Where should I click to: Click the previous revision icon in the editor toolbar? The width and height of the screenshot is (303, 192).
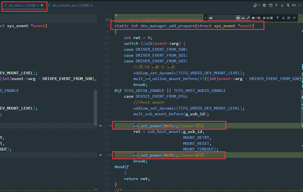coord(294,5)
